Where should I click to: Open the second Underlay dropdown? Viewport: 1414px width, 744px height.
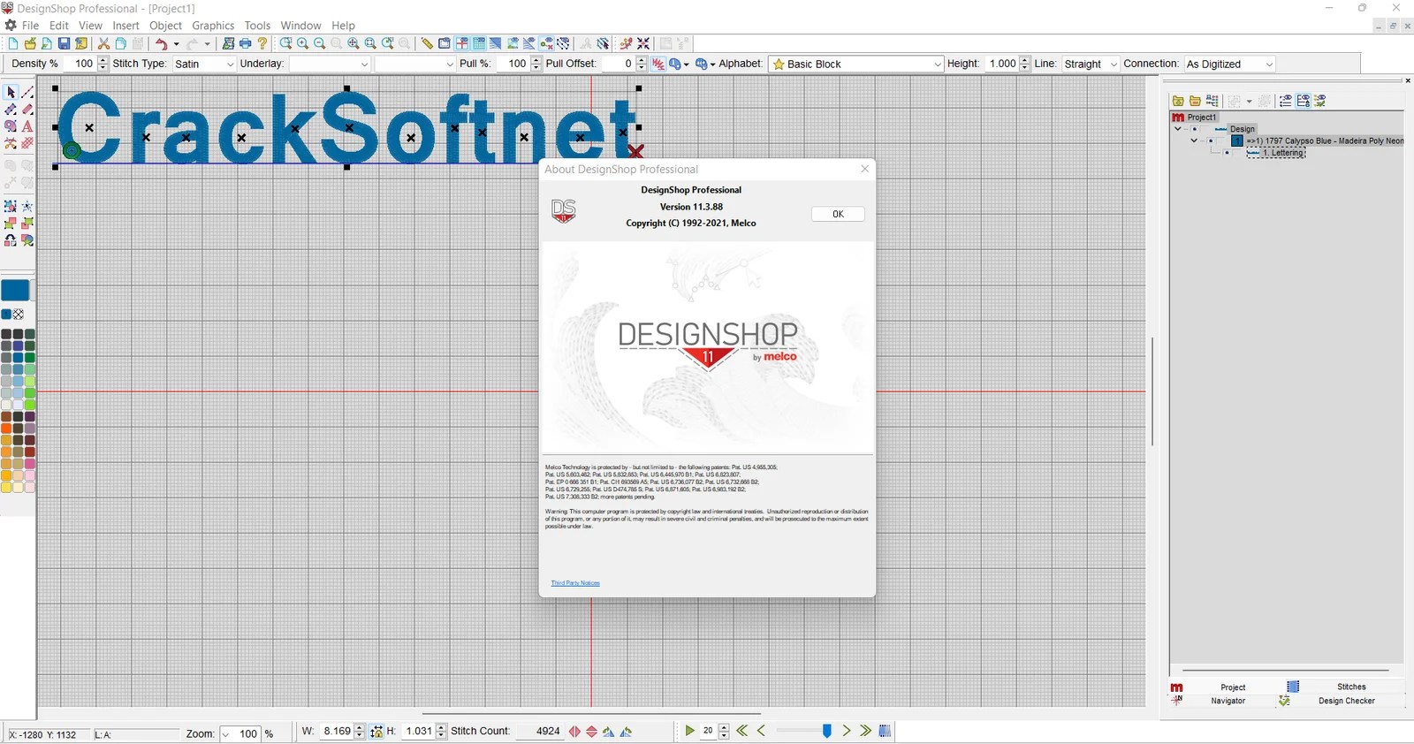click(449, 65)
